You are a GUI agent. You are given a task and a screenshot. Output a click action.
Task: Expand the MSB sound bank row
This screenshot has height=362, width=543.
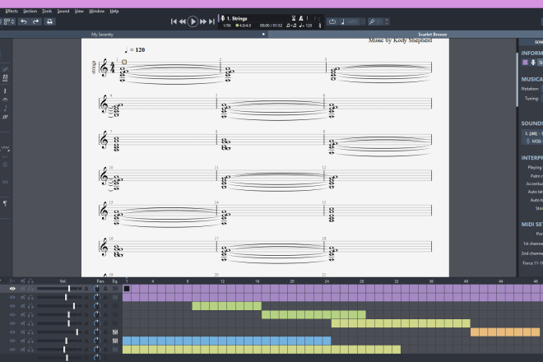pos(532,141)
